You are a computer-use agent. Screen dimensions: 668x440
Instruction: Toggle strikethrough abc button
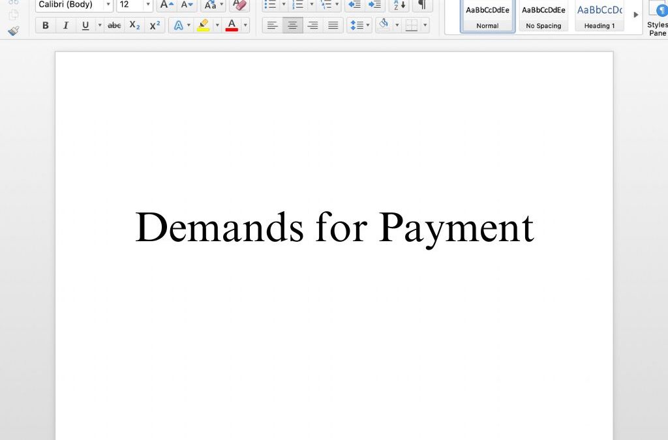point(114,25)
